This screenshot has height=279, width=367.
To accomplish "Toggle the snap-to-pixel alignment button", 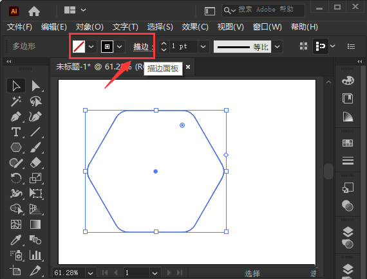I will (x=320, y=46).
